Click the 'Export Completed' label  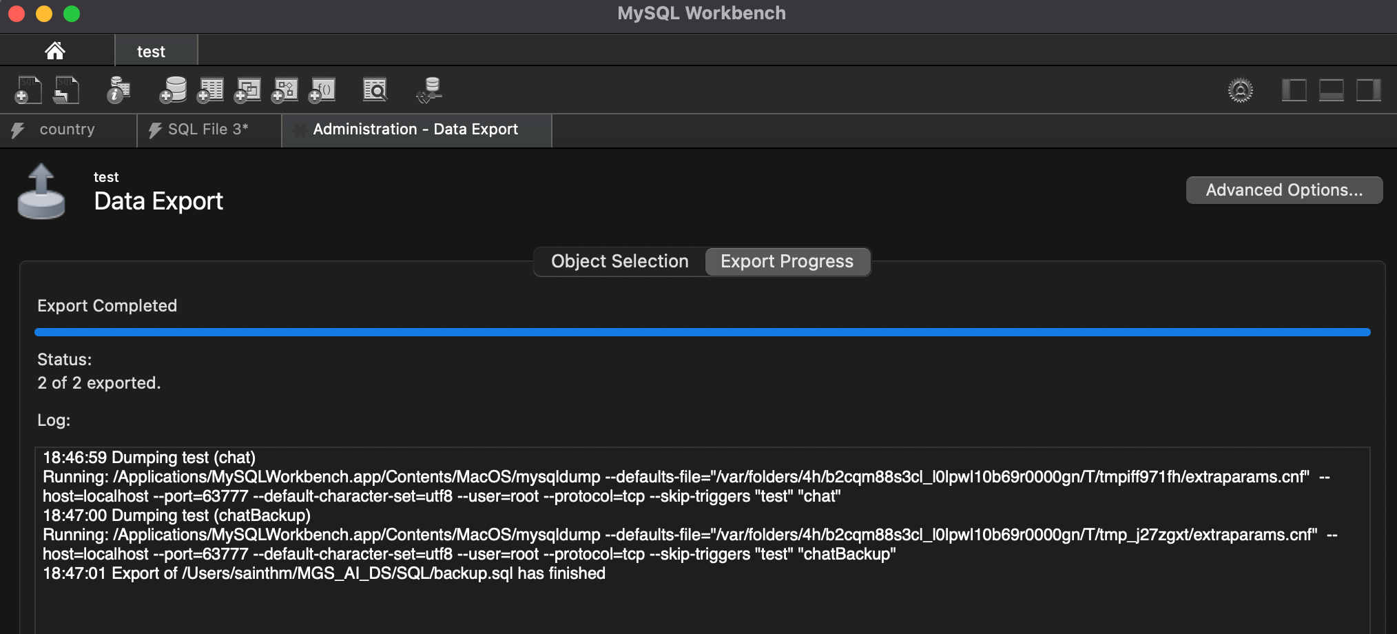pyautogui.click(x=107, y=306)
